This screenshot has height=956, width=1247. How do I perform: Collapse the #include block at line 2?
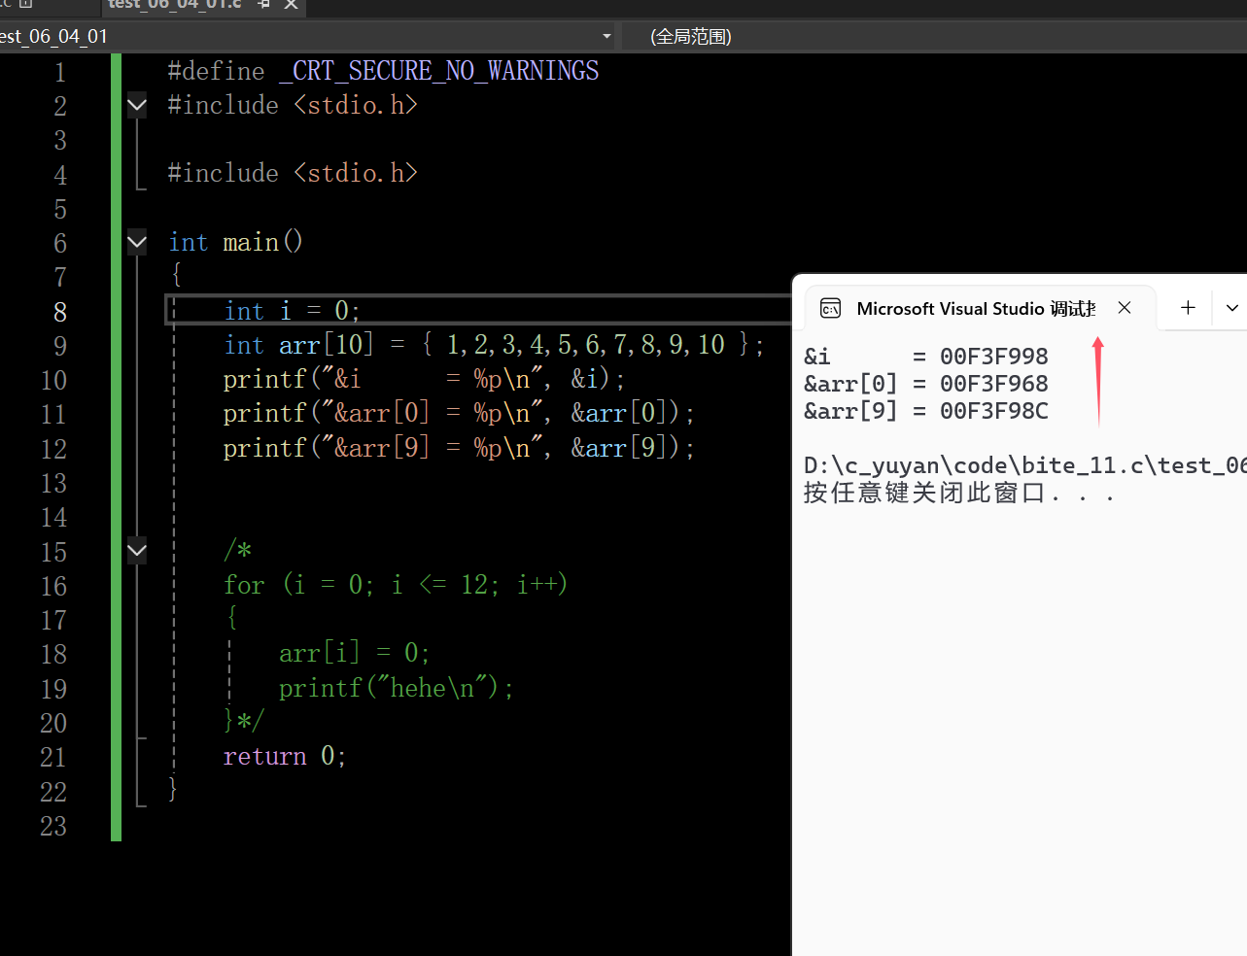(137, 105)
